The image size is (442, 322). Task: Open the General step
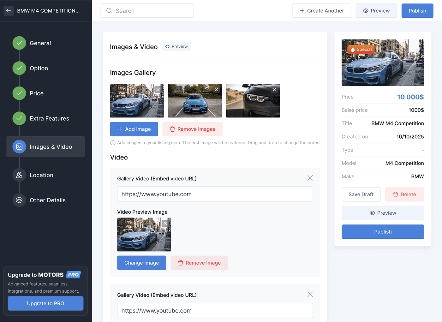click(40, 43)
